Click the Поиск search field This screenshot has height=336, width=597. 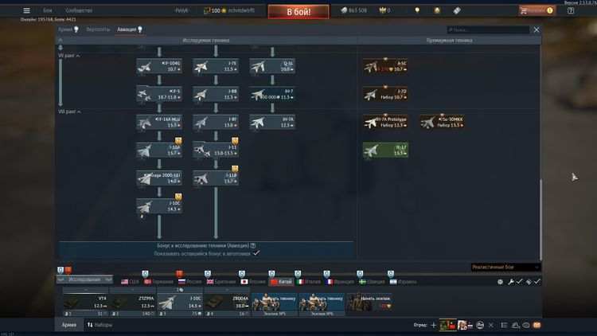(x=488, y=29)
